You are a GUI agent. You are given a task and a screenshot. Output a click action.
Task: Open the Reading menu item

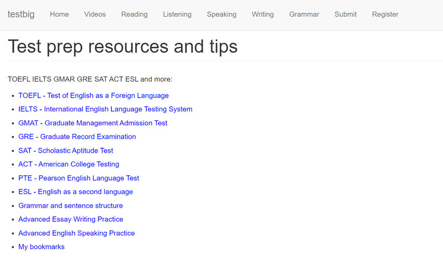[135, 14]
